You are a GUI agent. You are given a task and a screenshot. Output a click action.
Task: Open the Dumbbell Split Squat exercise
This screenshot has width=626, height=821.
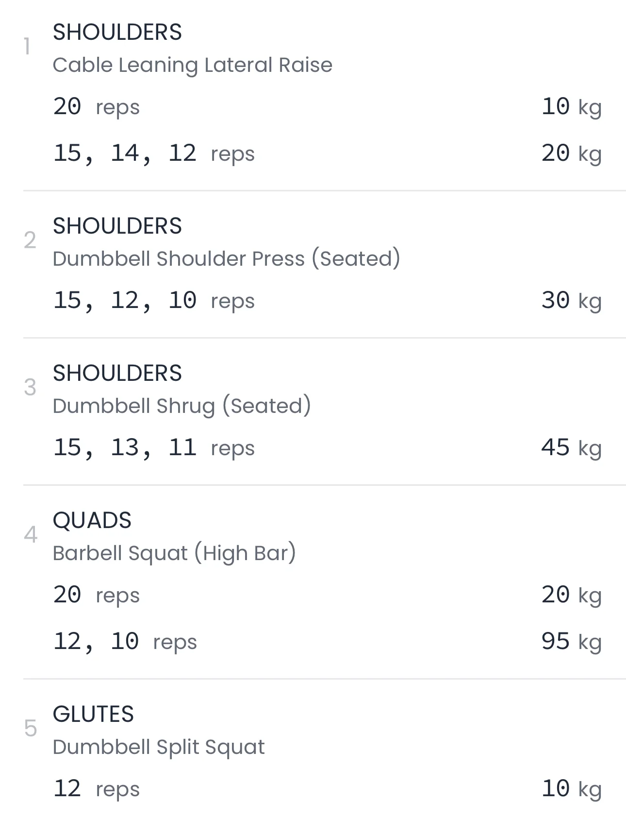coord(159,747)
